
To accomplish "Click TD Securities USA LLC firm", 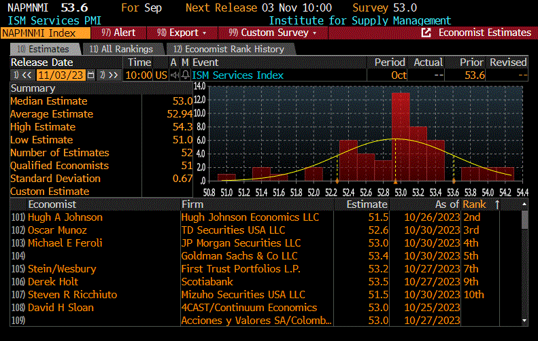I will coord(233,230).
